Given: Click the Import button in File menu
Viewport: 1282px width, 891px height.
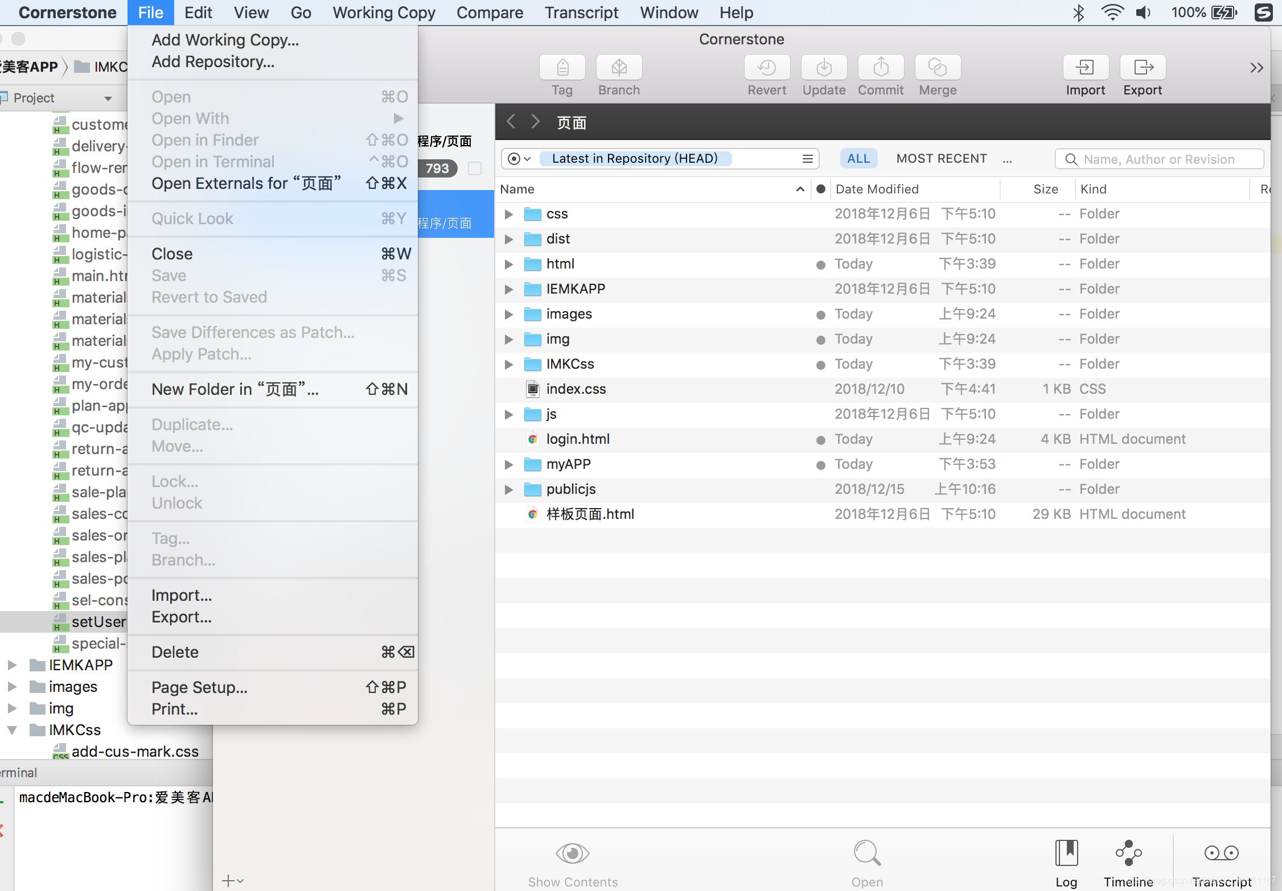Looking at the screenshot, I should click(180, 595).
